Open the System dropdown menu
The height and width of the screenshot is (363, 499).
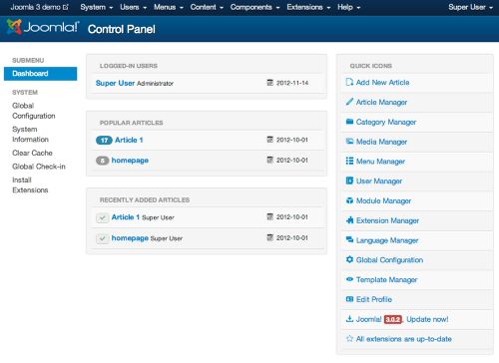pos(97,7)
